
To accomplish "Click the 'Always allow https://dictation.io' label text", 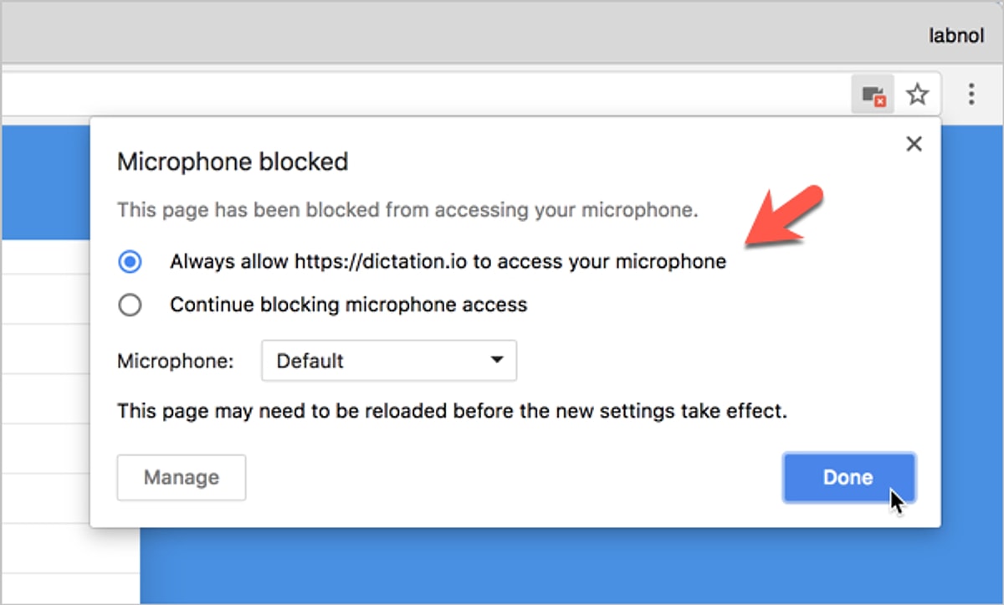I will [x=448, y=262].
